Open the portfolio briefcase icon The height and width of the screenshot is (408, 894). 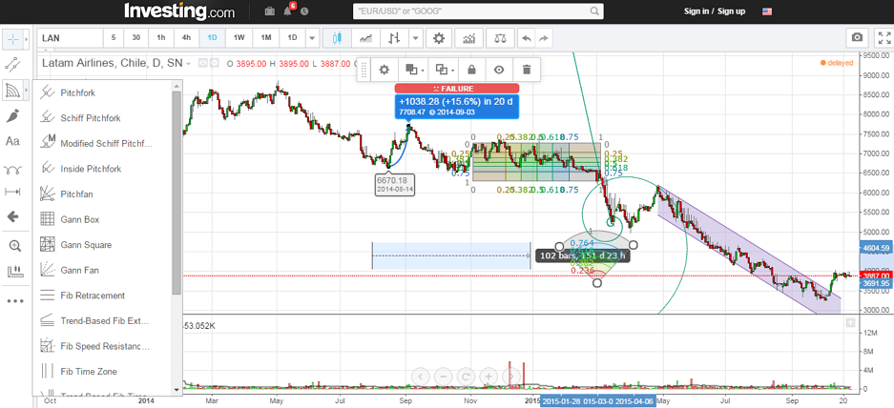coord(270,10)
